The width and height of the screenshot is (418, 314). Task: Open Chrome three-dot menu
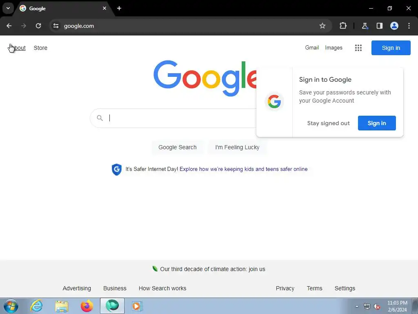point(409,26)
